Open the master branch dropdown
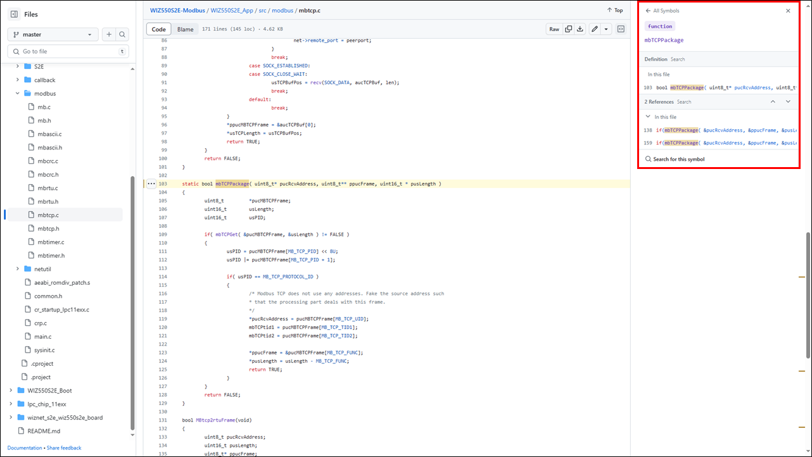 pyautogui.click(x=53, y=35)
